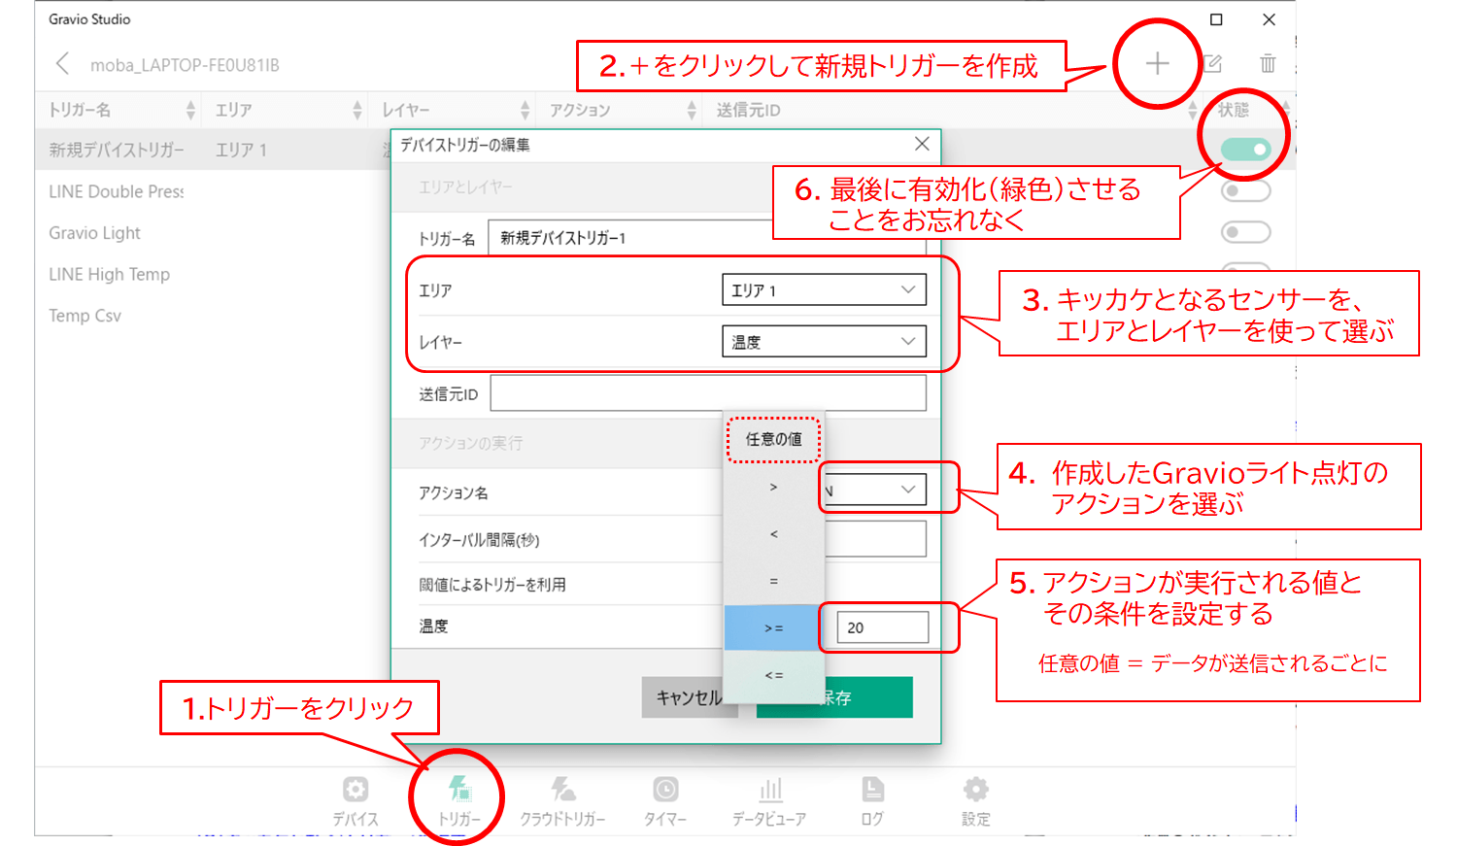The width and height of the screenshot is (1457, 846).
Task: Select the <= operator option
Action: (774, 675)
